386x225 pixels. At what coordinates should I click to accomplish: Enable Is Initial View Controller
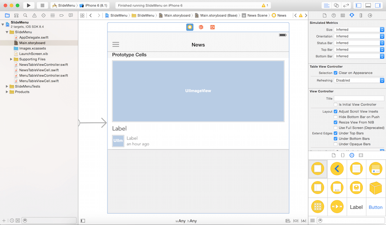point(335,104)
